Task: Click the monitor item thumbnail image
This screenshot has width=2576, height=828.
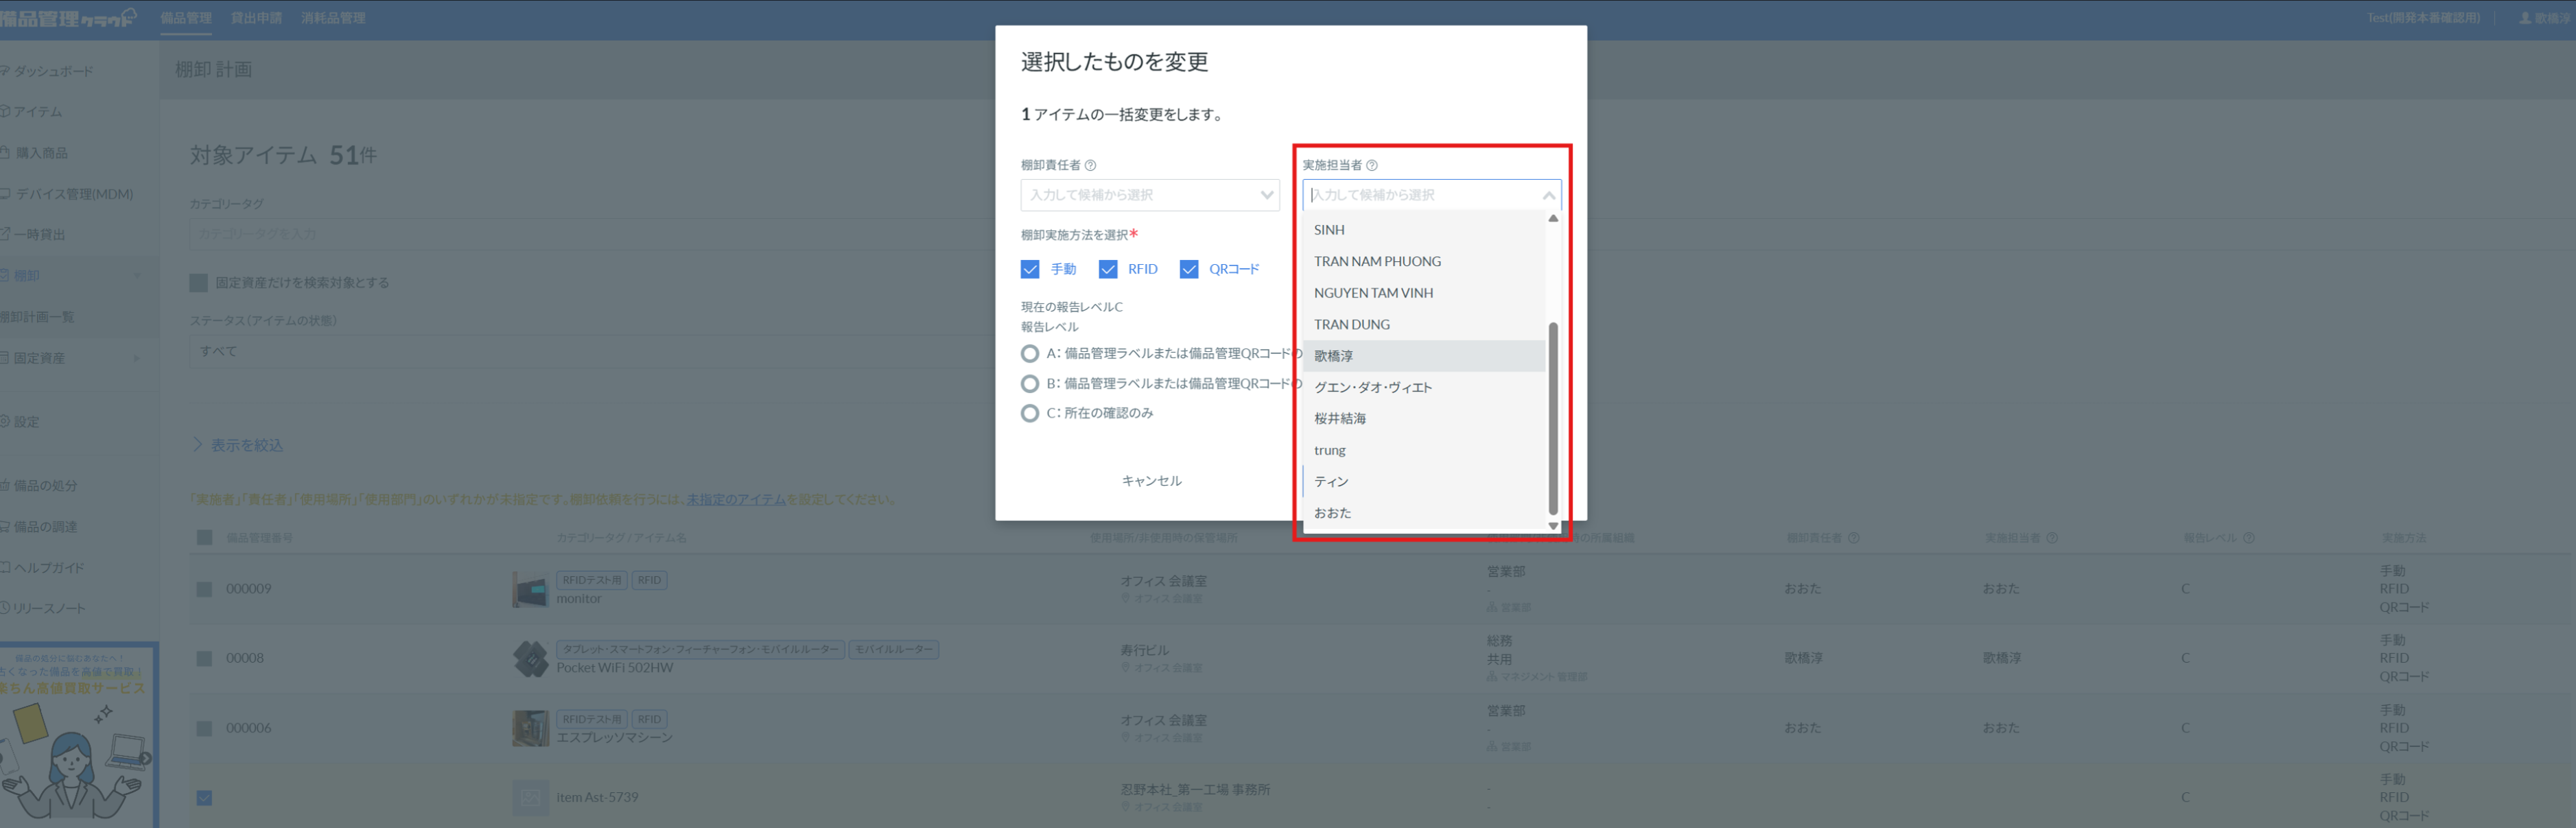Action: [x=530, y=589]
